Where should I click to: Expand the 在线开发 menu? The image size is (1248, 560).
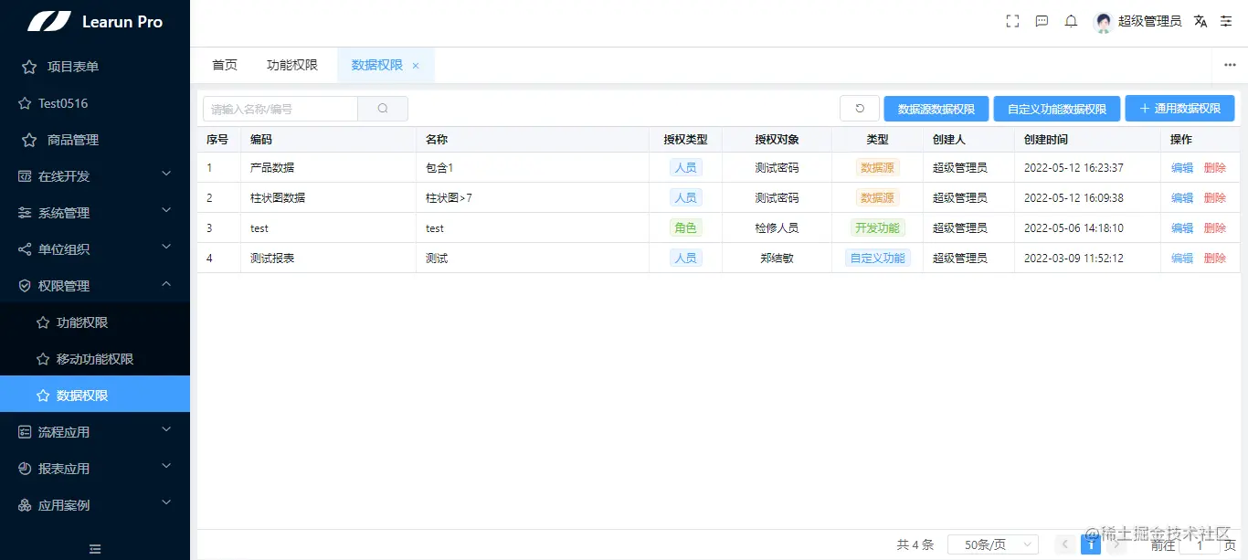tap(166, 174)
